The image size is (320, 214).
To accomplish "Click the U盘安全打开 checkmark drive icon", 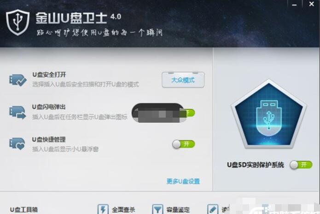I will tap(18, 80).
